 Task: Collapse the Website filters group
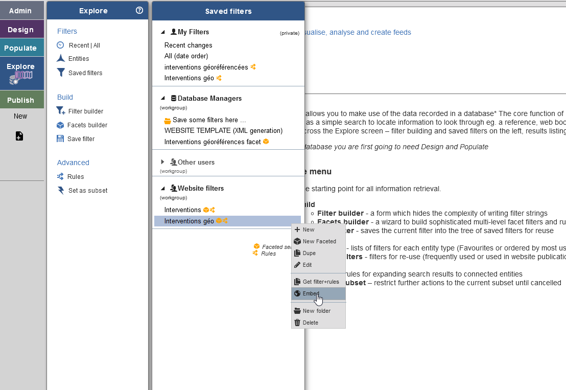pos(163,189)
